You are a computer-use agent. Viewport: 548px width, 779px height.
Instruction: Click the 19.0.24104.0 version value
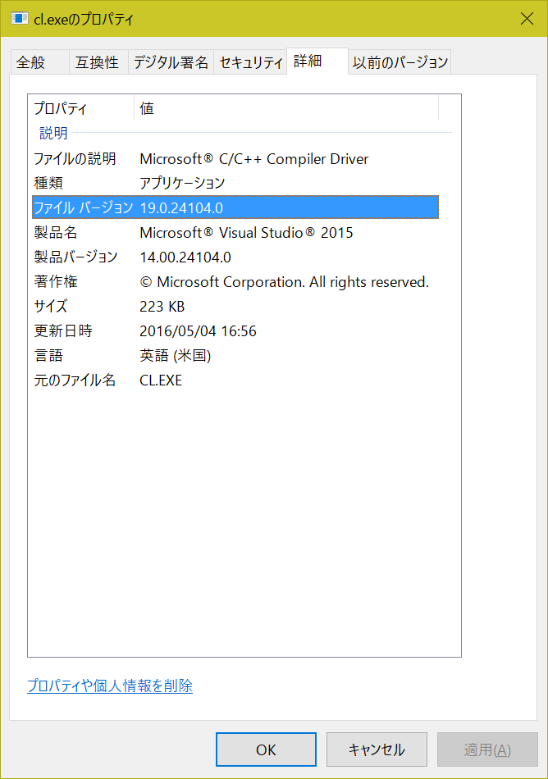(x=181, y=208)
